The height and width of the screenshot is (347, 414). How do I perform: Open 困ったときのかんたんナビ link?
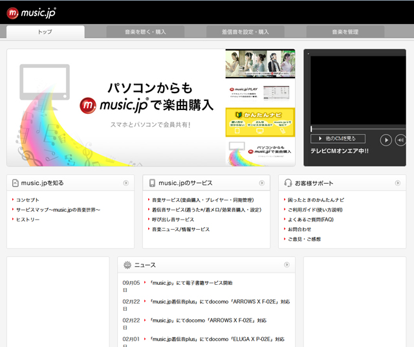pos(316,200)
